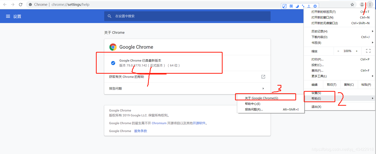Image resolution: width=376 pixels, height=154 pixels.
Task: Click 复制(C) in the edit row
Action: pos(349,85)
